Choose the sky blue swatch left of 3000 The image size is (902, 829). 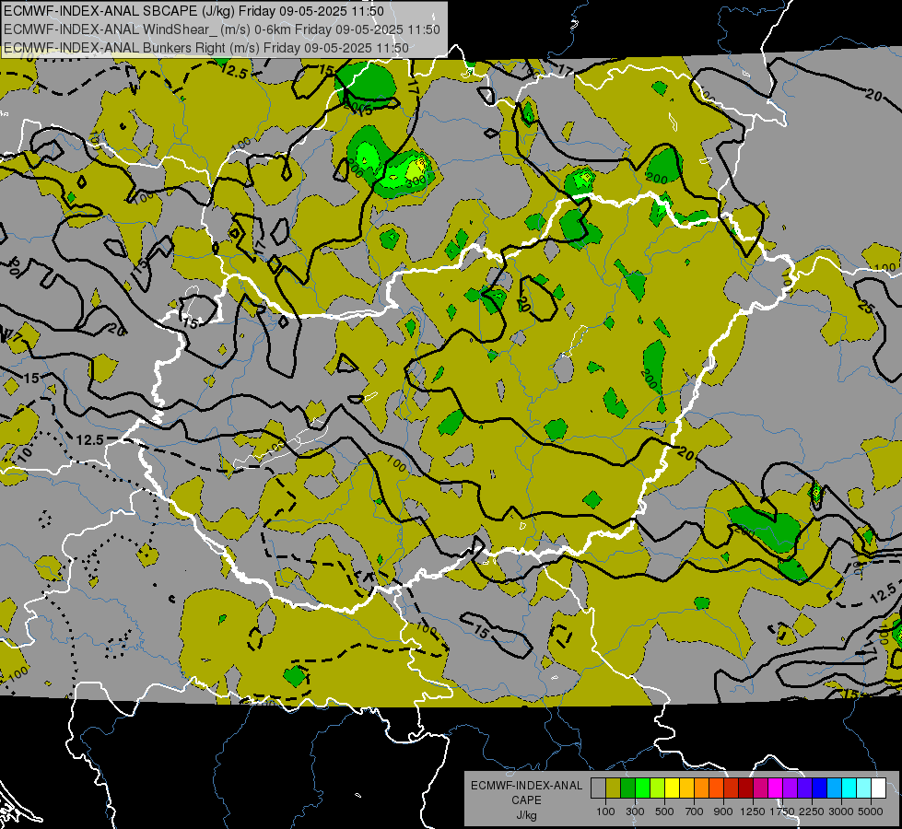click(835, 788)
